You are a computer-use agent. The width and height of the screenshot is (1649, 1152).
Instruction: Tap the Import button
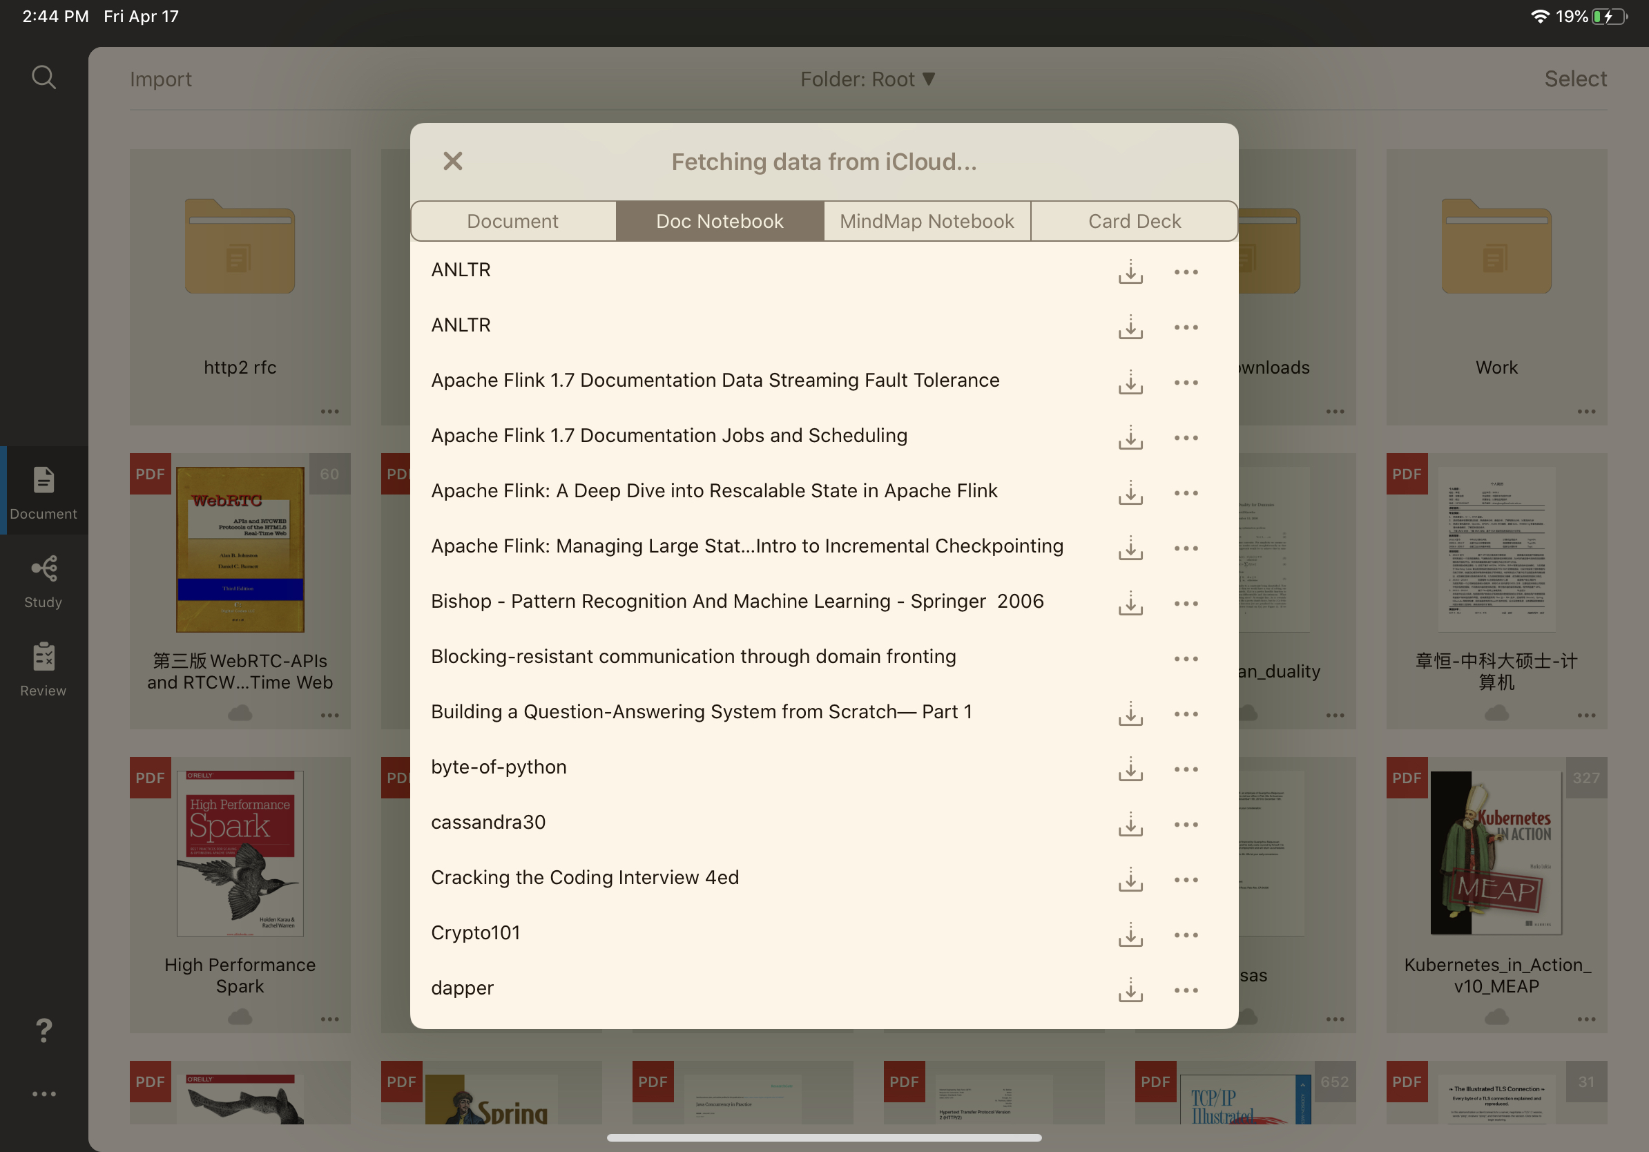coord(161,79)
